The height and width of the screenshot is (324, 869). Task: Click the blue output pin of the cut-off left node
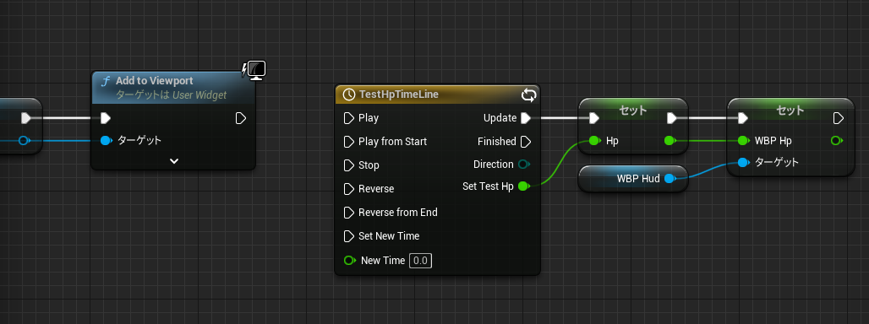point(24,140)
